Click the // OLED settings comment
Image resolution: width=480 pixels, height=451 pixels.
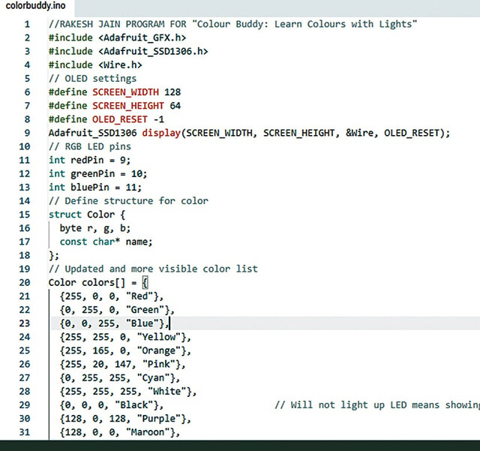(x=92, y=79)
